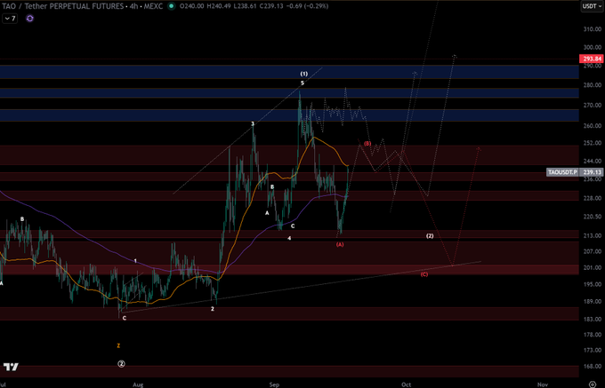
Task: Select the red (C) wave label
Action: [424, 274]
